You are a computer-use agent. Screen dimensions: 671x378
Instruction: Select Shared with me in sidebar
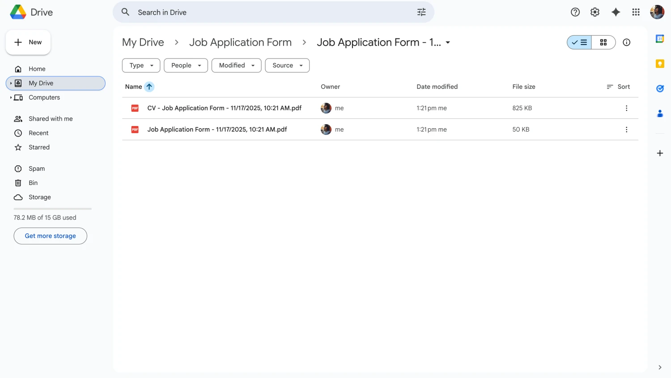pyautogui.click(x=51, y=118)
